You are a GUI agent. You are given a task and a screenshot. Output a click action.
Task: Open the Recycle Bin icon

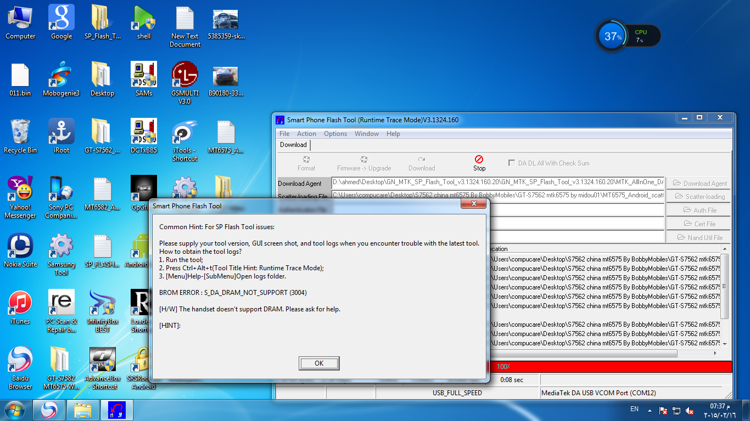tap(20, 136)
